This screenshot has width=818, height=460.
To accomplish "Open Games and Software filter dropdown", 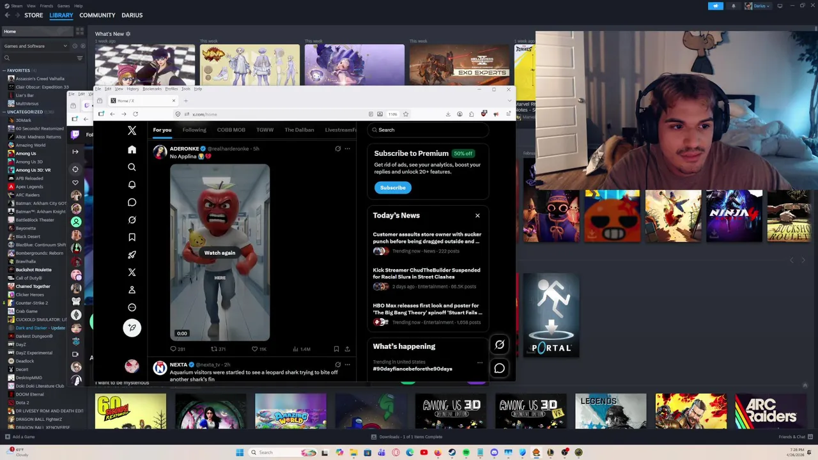I will click(x=35, y=46).
